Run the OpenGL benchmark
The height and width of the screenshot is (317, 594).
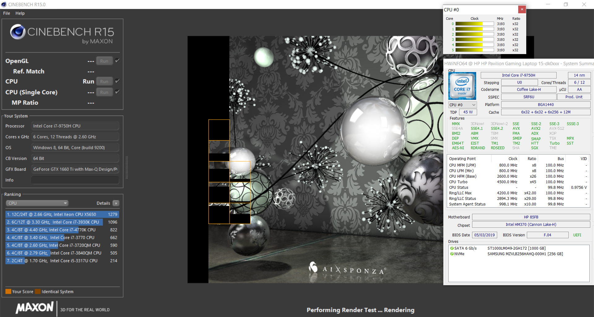point(104,61)
